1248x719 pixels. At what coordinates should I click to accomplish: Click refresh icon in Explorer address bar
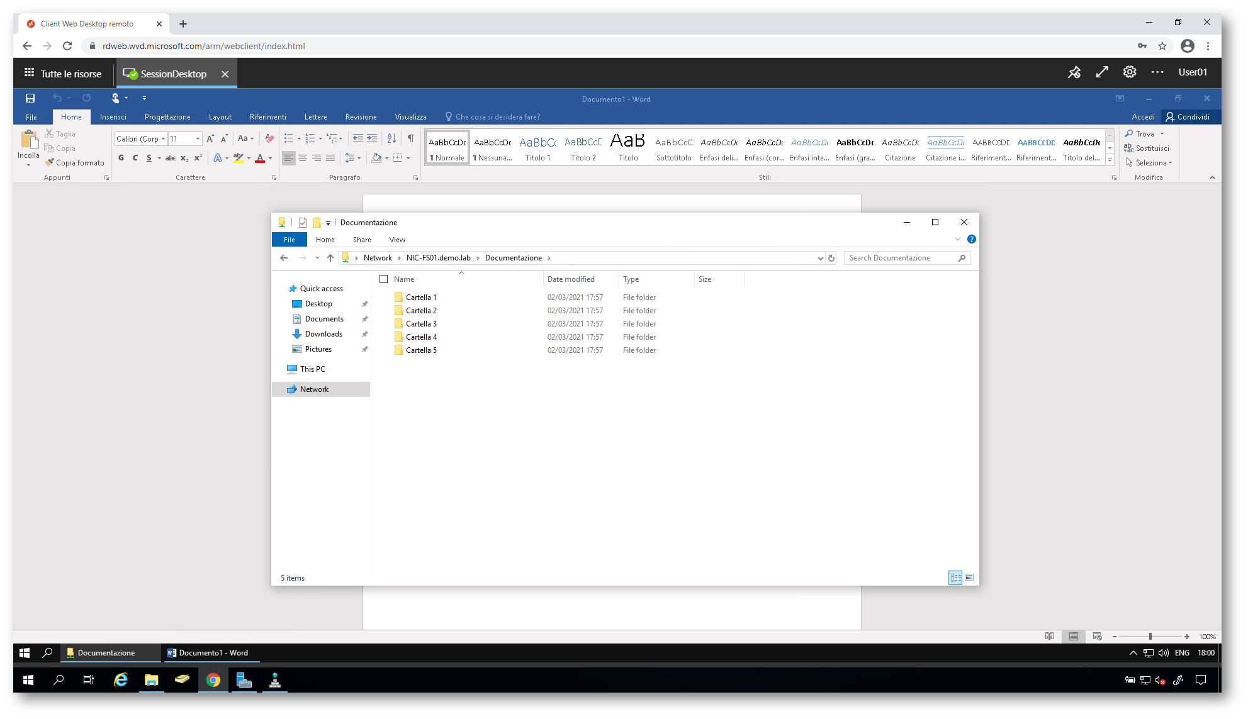tap(831, 258)
